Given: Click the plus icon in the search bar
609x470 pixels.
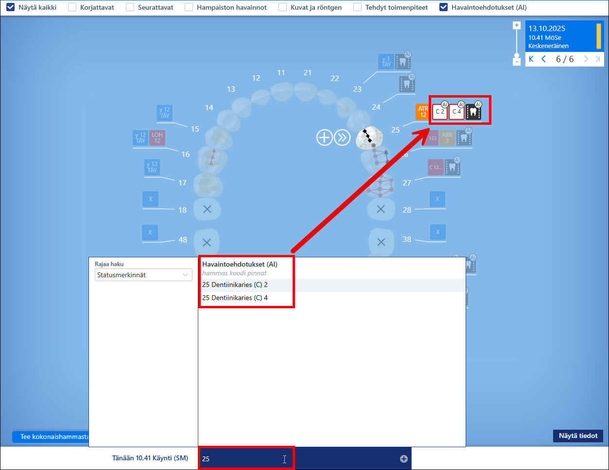Looking at the screenshot, I should point(404,459).
